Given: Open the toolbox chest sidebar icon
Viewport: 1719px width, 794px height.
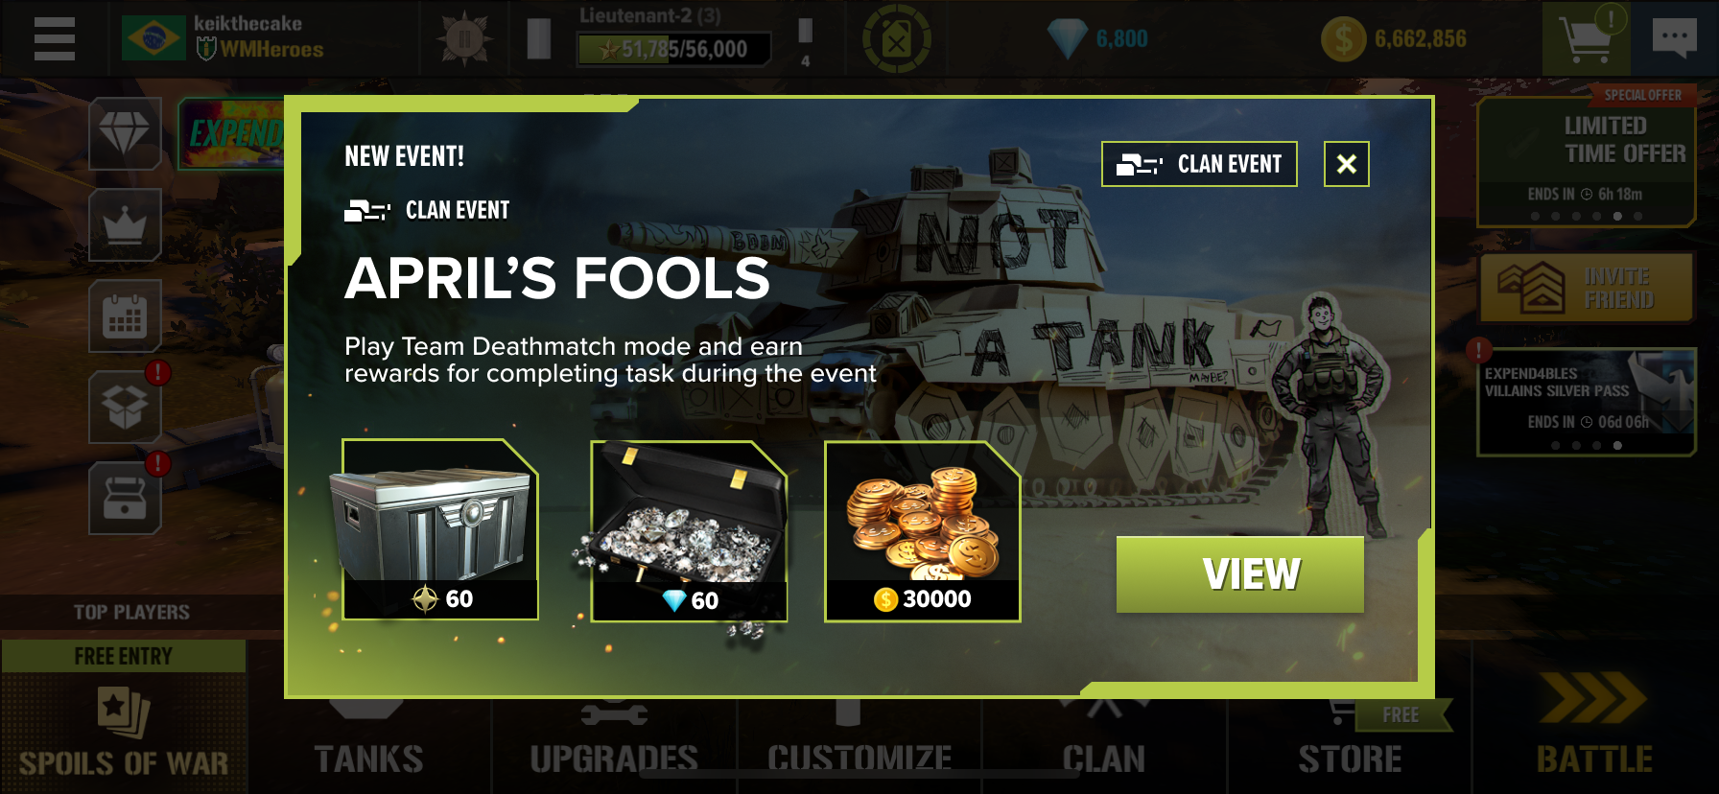Looking at the screenshot, I should click(x=125, y=499).
